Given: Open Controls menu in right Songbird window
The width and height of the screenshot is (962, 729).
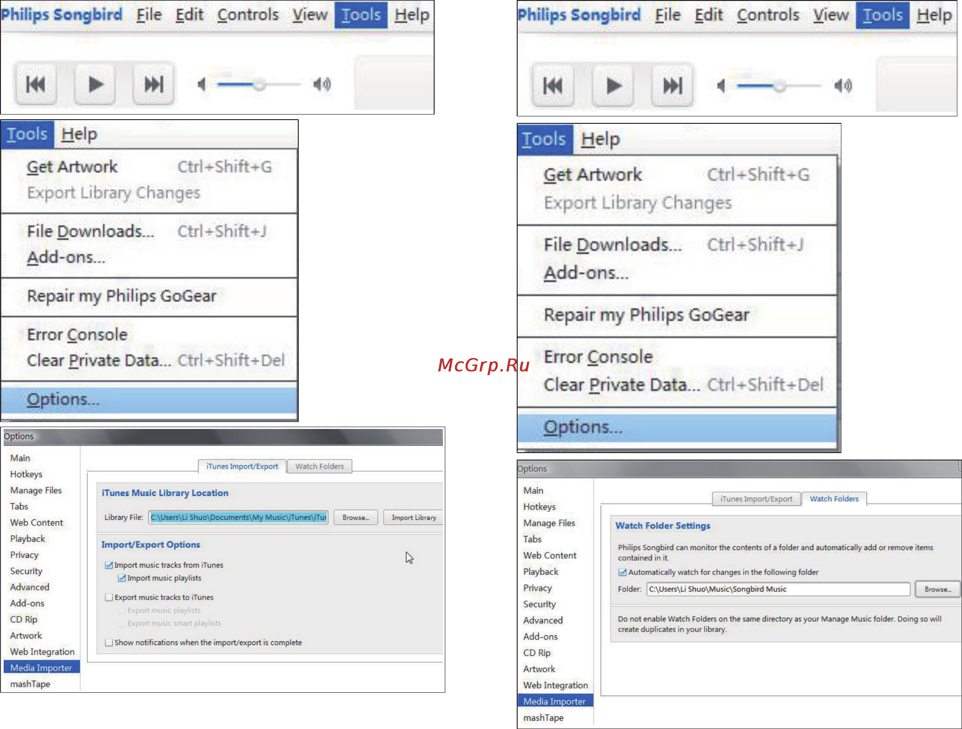Looking at the screenshot, I should [768, 15].
